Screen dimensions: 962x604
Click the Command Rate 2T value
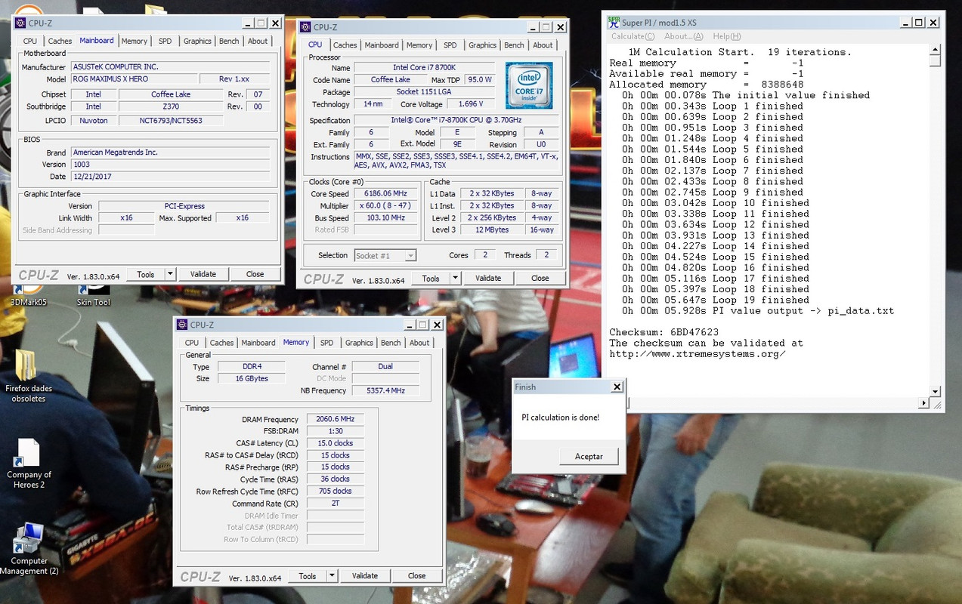point(335,504)
